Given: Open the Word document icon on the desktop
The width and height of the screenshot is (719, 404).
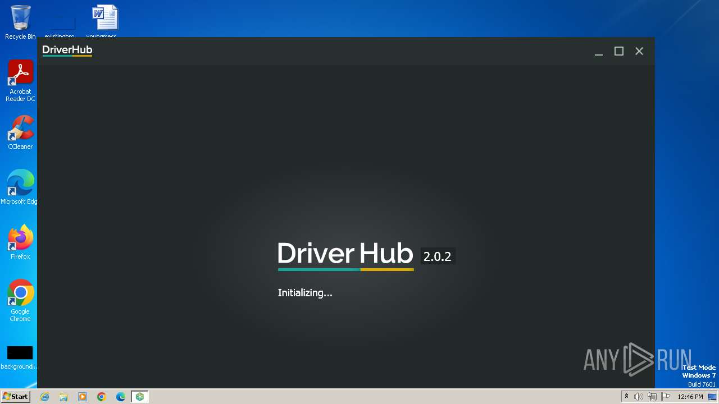Looking at the screenshot, I should [x=104, y=20].
